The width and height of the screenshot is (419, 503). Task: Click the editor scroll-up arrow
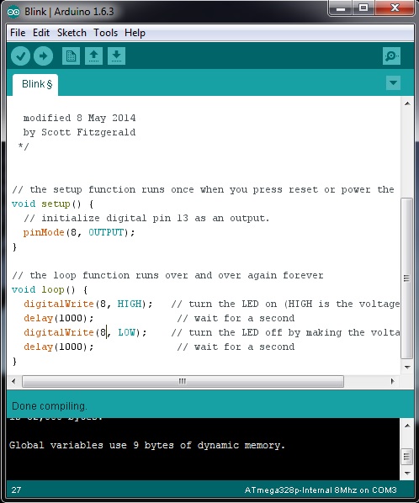(x=407, y=103)
